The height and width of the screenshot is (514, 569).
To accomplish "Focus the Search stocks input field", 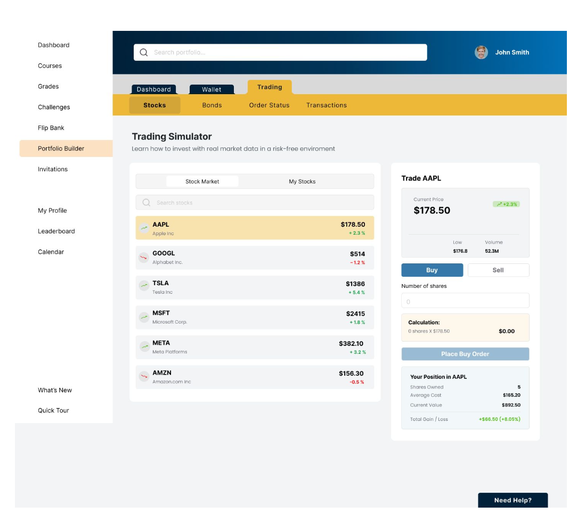I will [255, 203].
